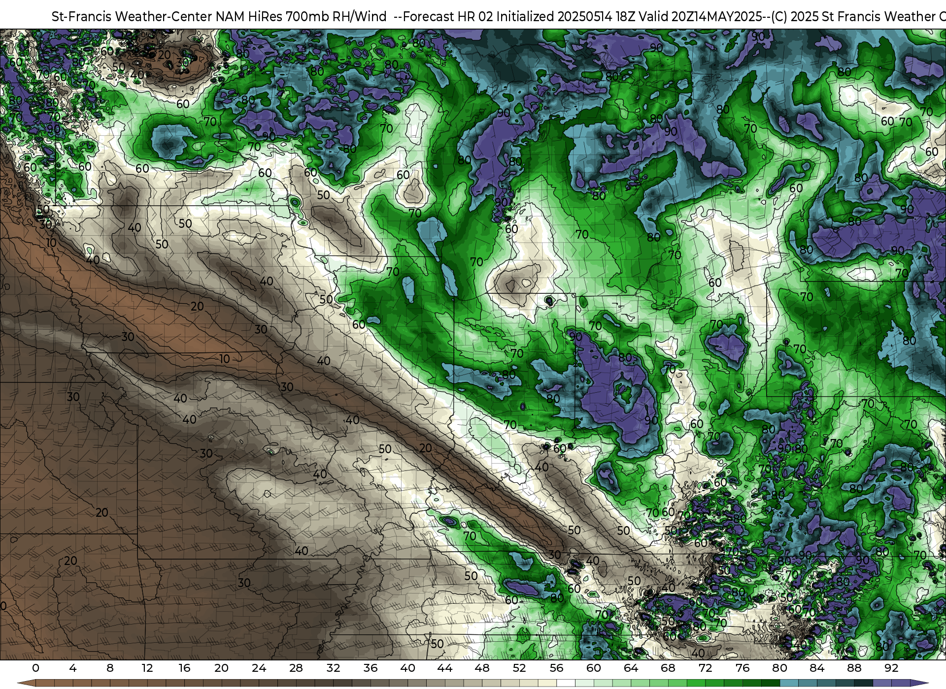946x689 pixels.
Task: Click the colorbar tick label '64'
Action: tap(631, 668)
